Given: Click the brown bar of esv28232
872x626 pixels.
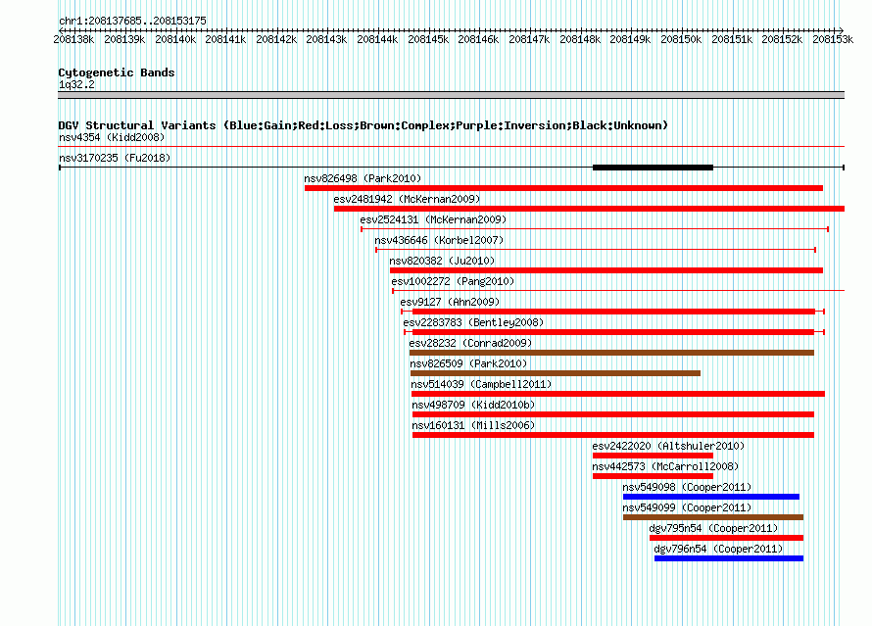Looking at the screenshot, I should (611, 353).
